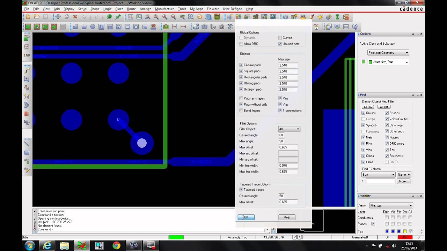The image size is (447, 251).
Task: Click the OK button in the dialog
Action: pyautogui.click(x=246, y=217)
